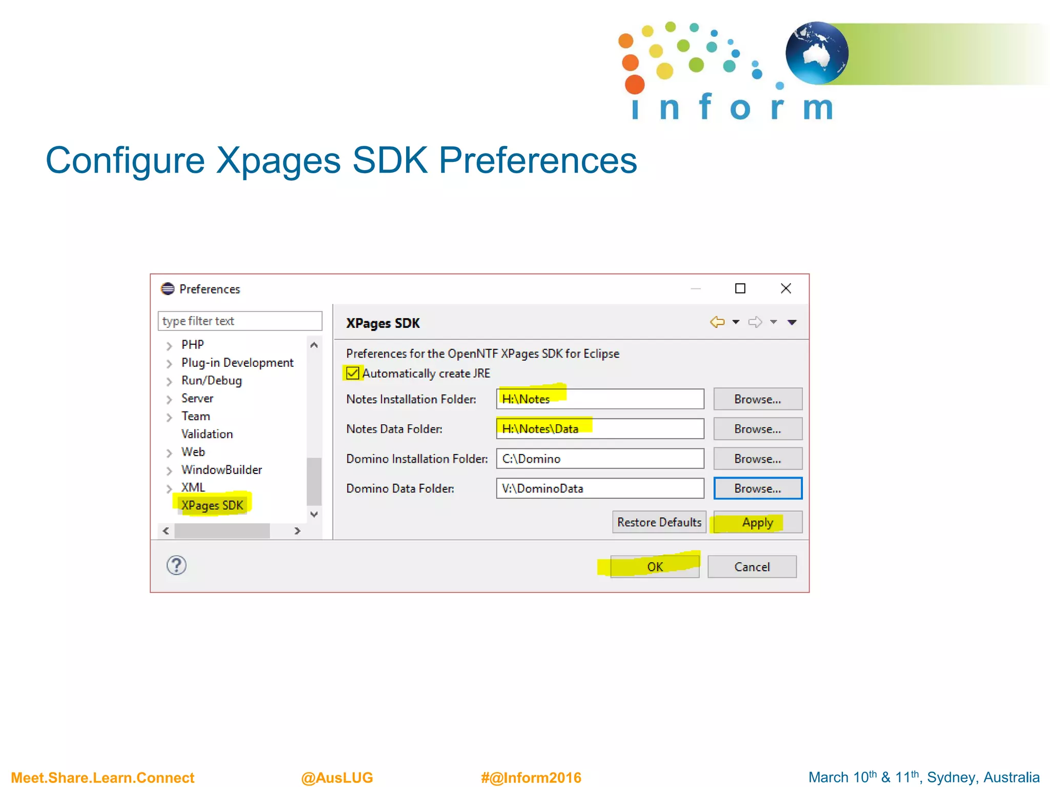
Task: Select XPages SDK preferences page
Action: 212,505
